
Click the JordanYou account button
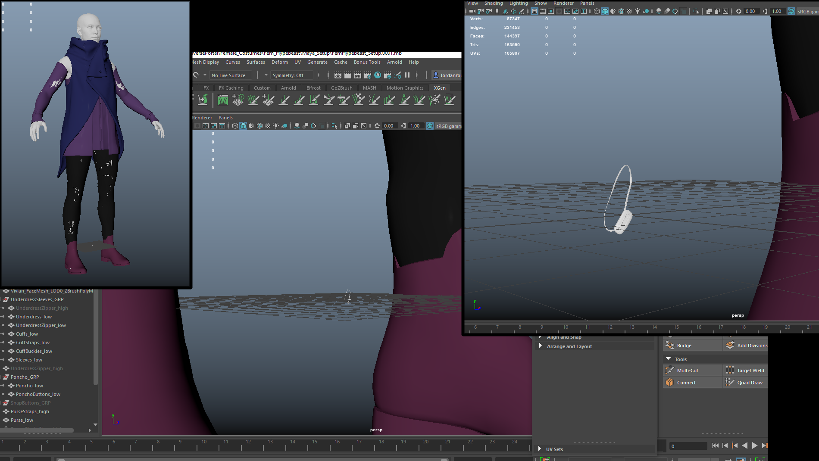pos(447,75)
